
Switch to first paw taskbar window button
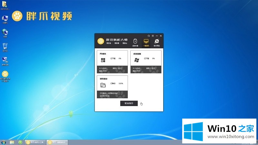pyautogui.click(x=36, y=142)
